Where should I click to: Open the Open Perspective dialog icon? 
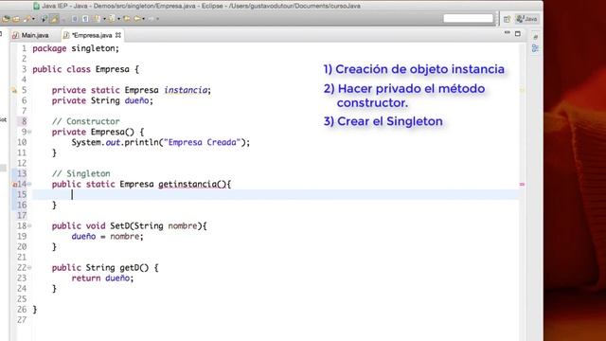coord(507,19)
